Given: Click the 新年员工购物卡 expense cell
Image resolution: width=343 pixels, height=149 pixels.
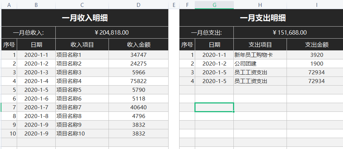Looking at the screenshot, I should point(260,55).
